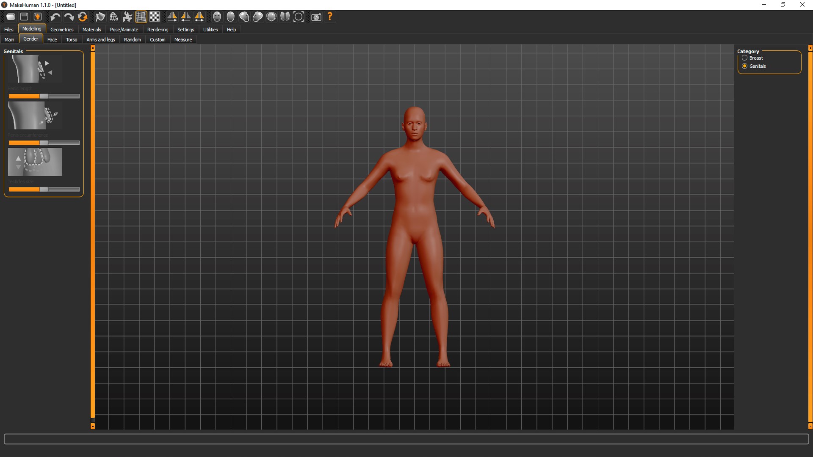Image resolution: width=813 pixels, height=457 pixels.
Task: Click the second Genitals thumbnail image
Action: 35,116
